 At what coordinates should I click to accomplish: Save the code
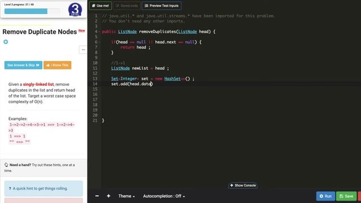(x=346, y=196)
